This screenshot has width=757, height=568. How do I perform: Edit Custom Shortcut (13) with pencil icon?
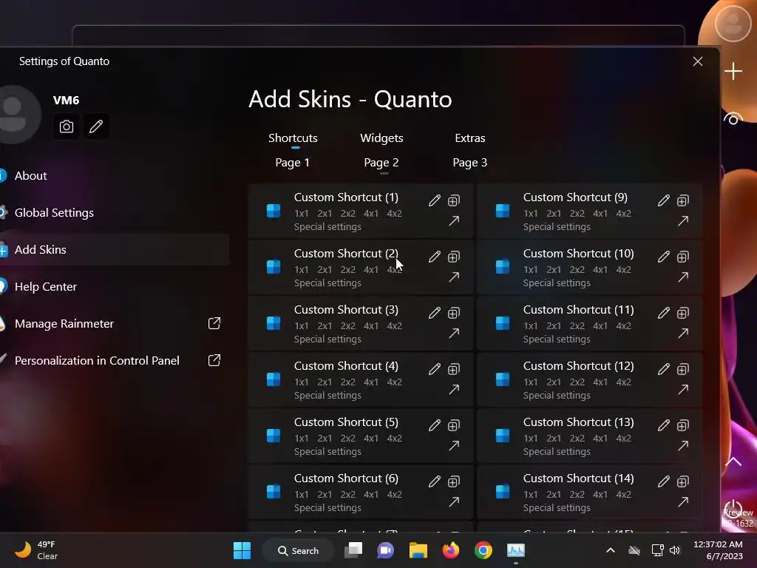(664, 425)
